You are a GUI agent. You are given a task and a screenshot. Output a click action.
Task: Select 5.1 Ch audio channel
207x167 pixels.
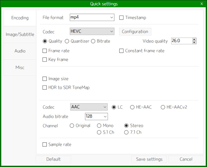(99, 132)
